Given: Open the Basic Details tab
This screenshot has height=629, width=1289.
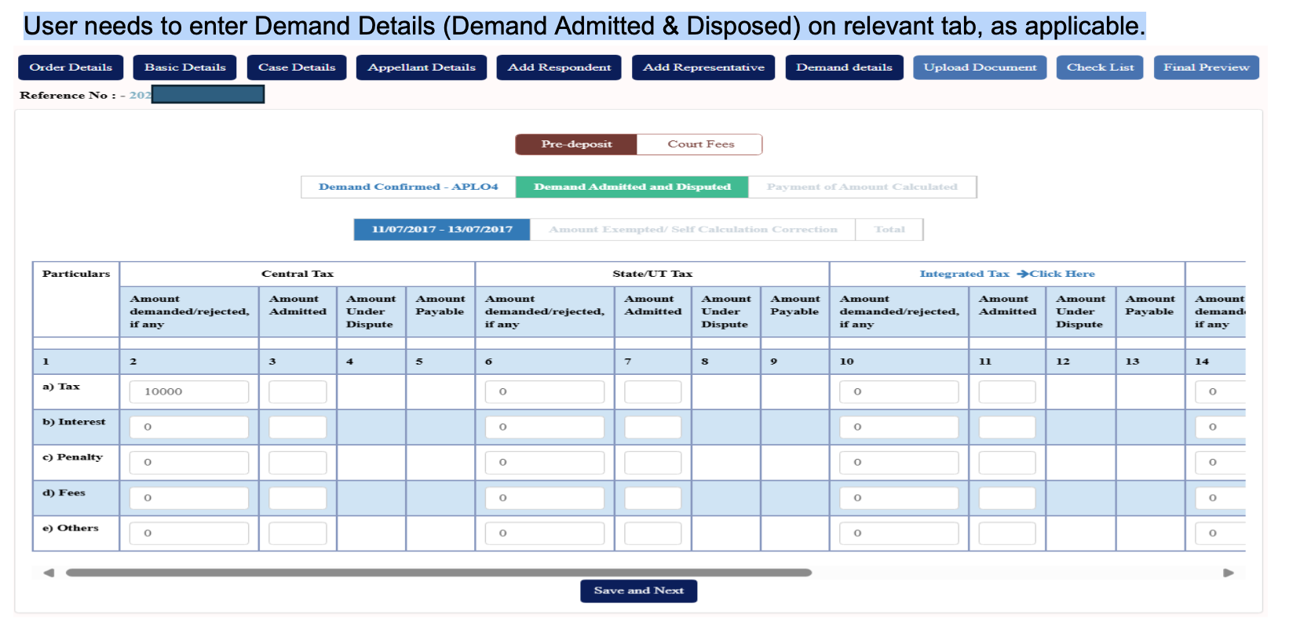Looking at the screenshot, I should tap(184, 67).
